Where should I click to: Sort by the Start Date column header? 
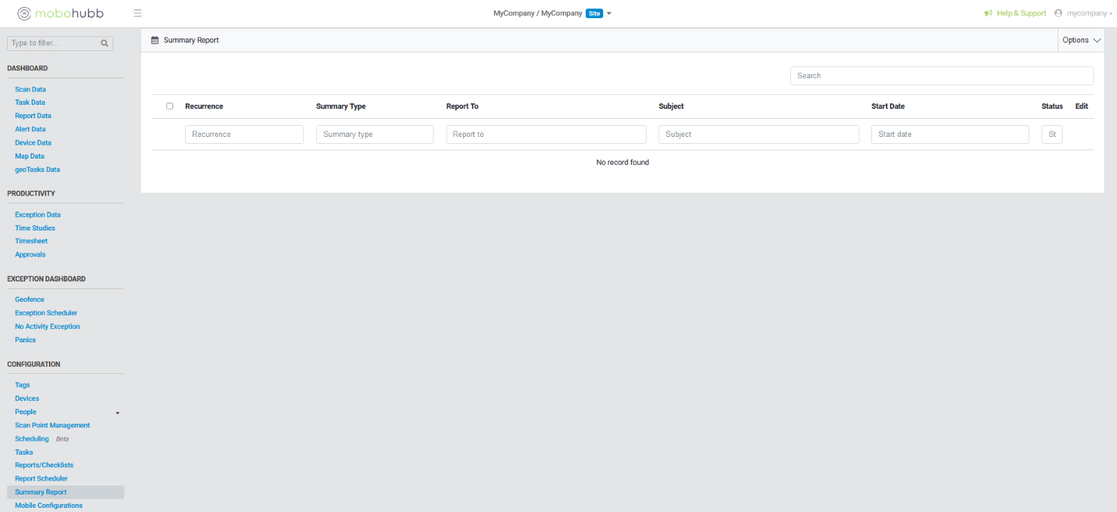(x=887, y=106)
